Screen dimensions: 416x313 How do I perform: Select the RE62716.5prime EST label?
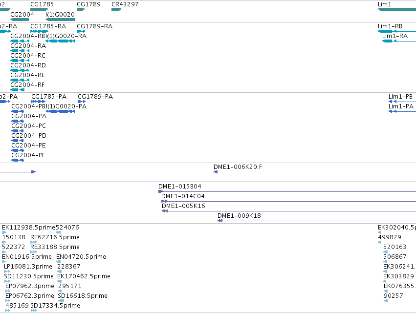pos(55,237)
